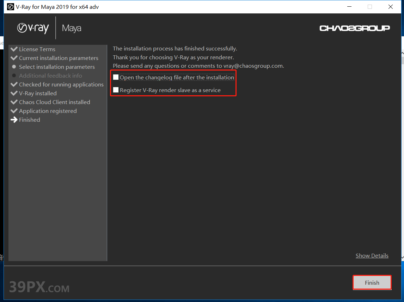Select 'Application registered' step

(x=48, y=111)
